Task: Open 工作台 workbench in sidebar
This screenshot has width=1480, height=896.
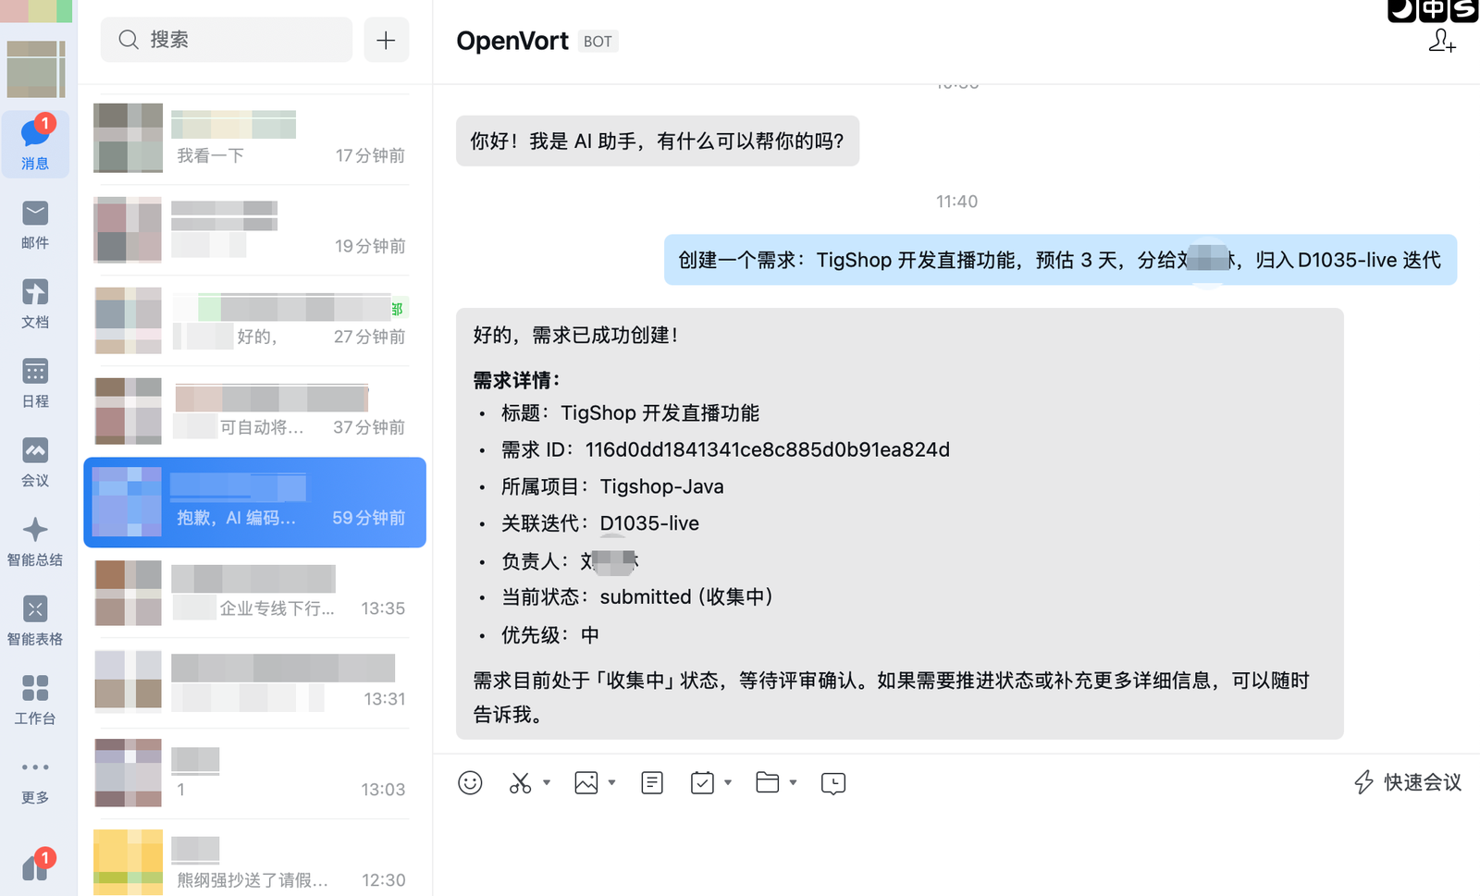Action: pos(35,699)
